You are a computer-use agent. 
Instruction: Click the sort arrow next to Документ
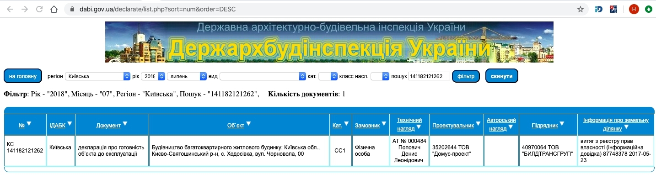125,124
